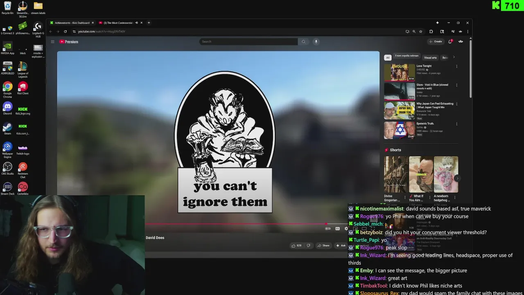
Task: Open OBS Studio desktop shortcut
Action: coord(7,168)
